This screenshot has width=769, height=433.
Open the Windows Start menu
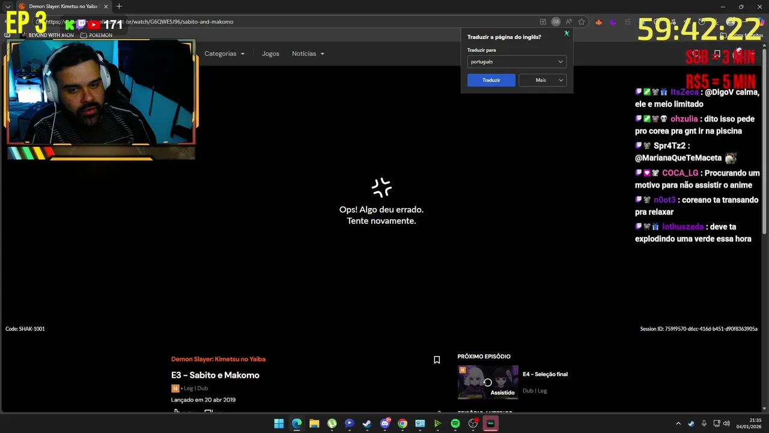[279, 423]
